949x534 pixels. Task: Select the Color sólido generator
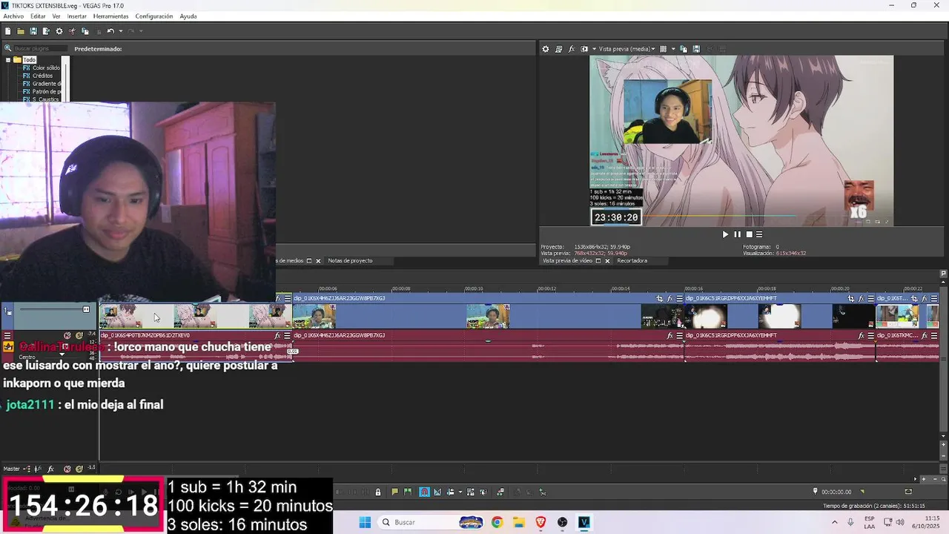[46, 67]
